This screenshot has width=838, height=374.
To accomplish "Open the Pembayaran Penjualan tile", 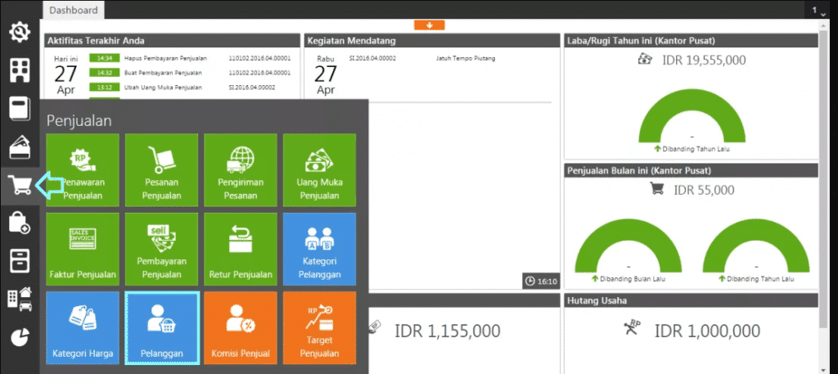I will pyautogui.click(x=161, y=249).
